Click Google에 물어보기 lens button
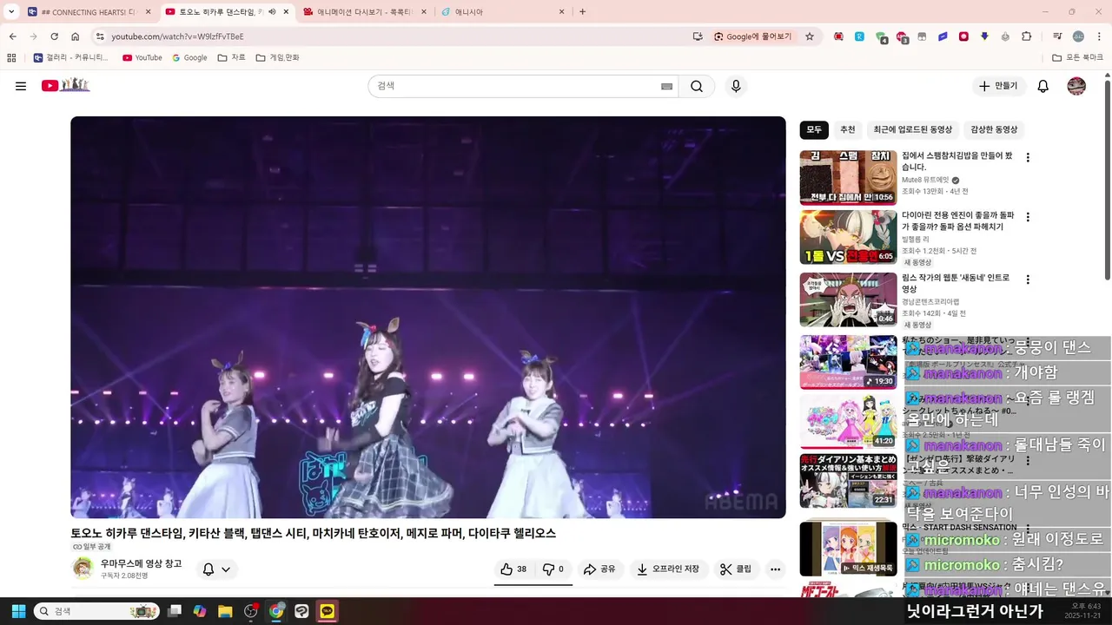This screenshot has width=1112, height=625. click(x=752, y=36)
